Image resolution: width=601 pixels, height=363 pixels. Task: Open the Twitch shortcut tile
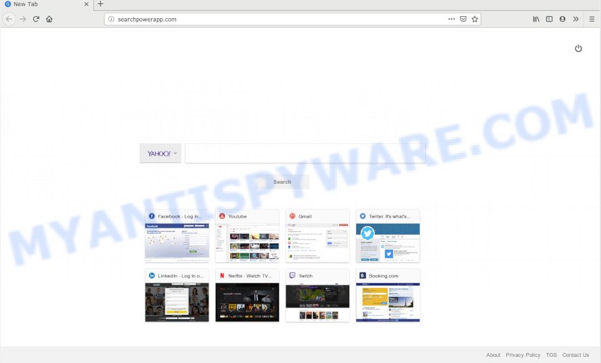click(x=317, y=295)
